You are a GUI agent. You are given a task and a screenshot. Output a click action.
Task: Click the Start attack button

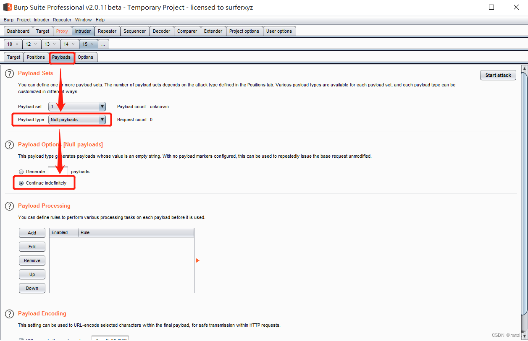pyautogui.click(x=498, y=75)
